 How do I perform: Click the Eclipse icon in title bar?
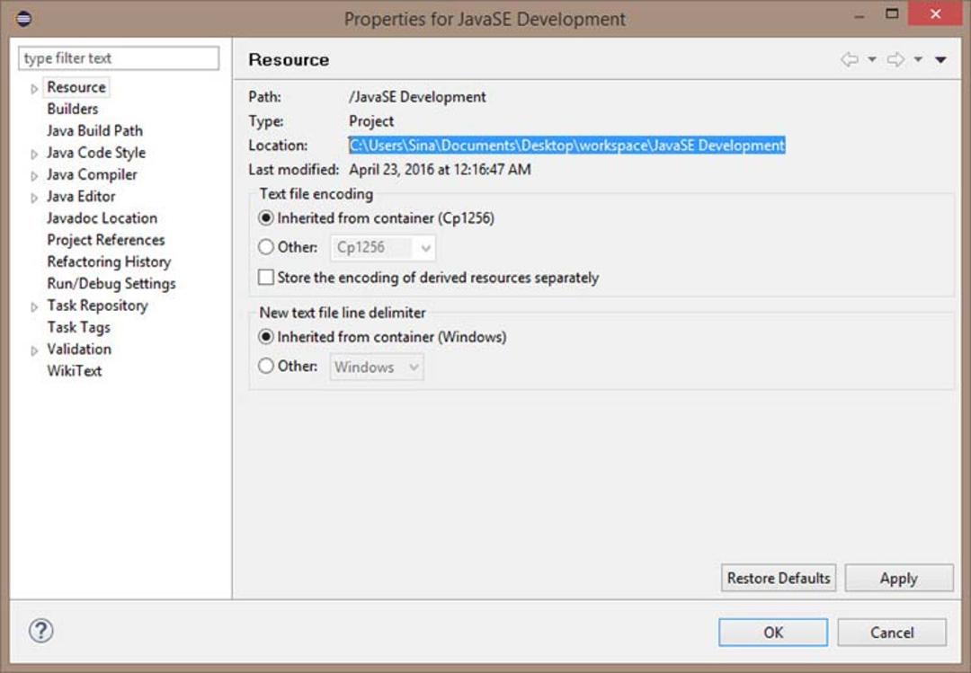tap(24, 18)
